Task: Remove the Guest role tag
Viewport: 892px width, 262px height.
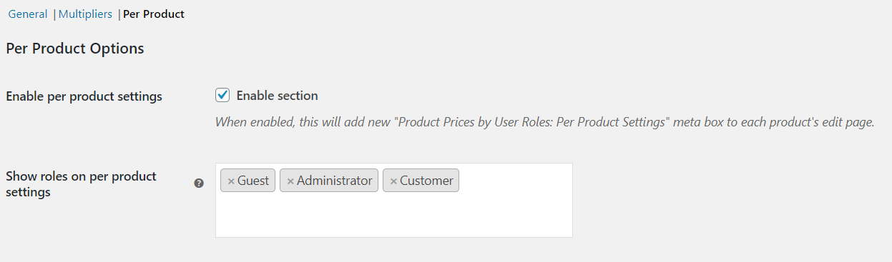Action: (x=231, y=181)
